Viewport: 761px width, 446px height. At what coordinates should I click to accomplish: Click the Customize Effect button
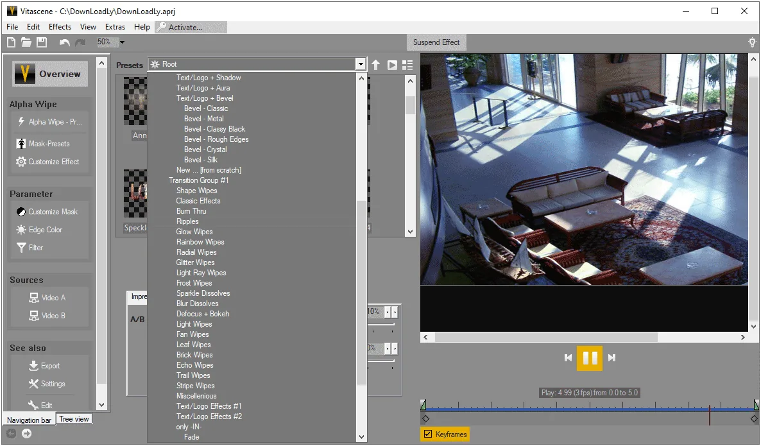tap(48, 162)
